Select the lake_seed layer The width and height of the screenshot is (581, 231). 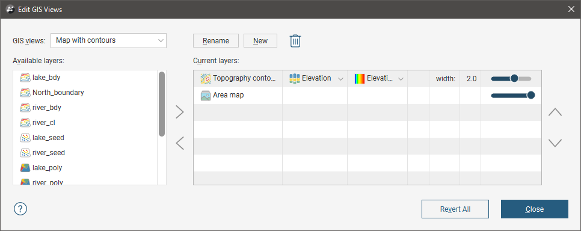(48, 138)
